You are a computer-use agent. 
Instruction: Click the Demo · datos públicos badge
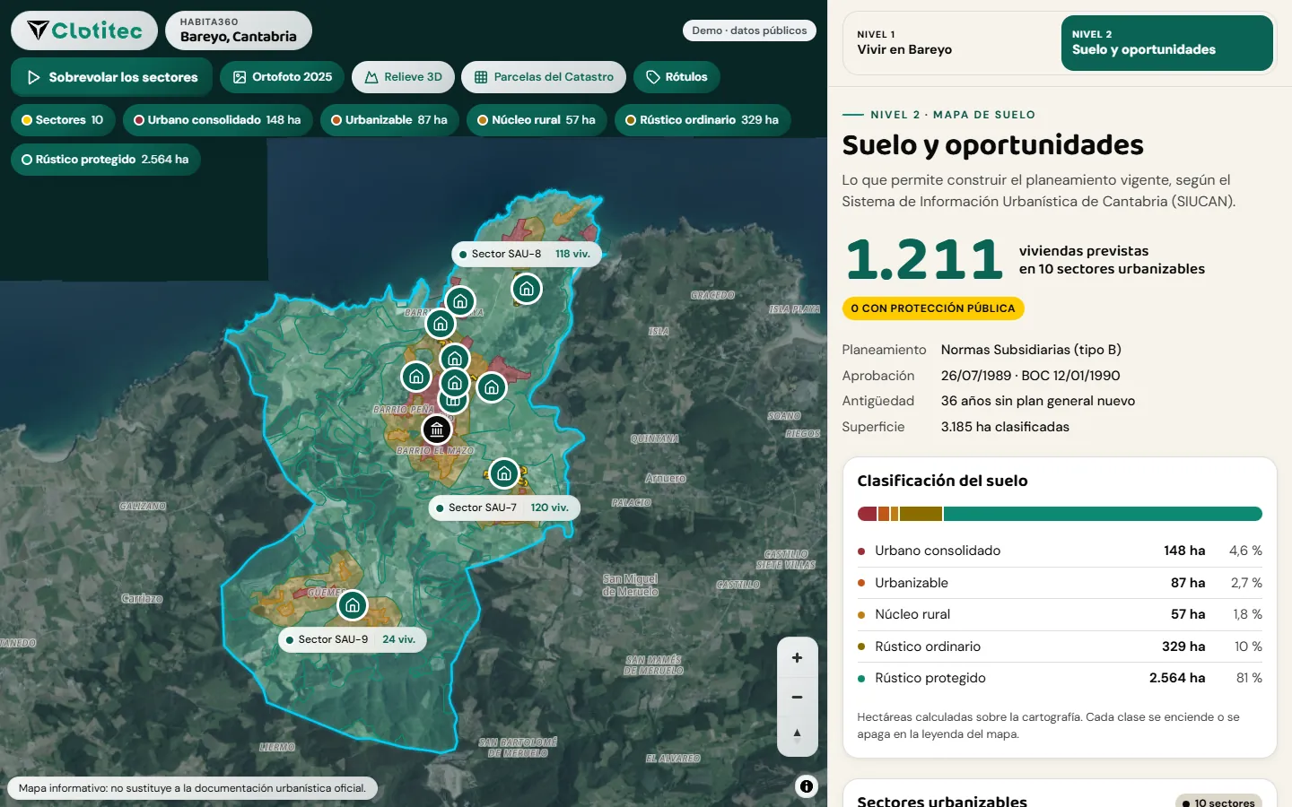click(749, 30)
